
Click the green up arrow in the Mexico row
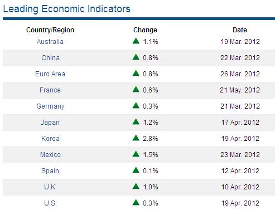pos(136,154)
